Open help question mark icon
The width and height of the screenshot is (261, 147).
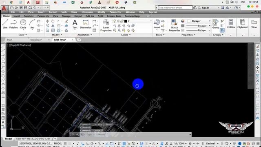[x=236, y=8]
